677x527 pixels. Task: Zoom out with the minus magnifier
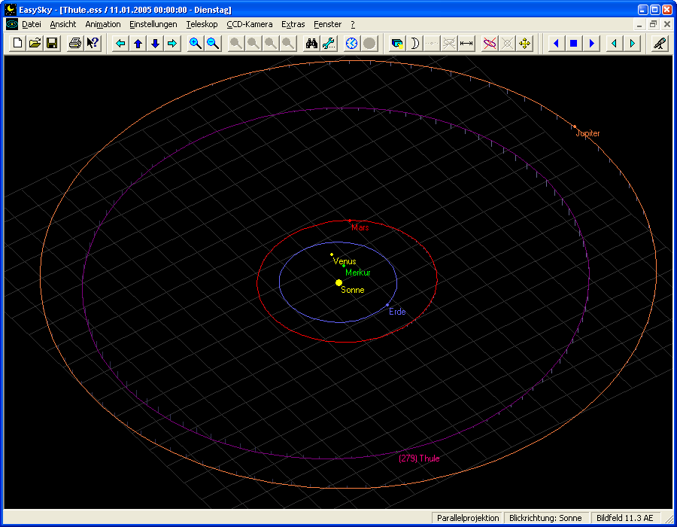point(213,44)
